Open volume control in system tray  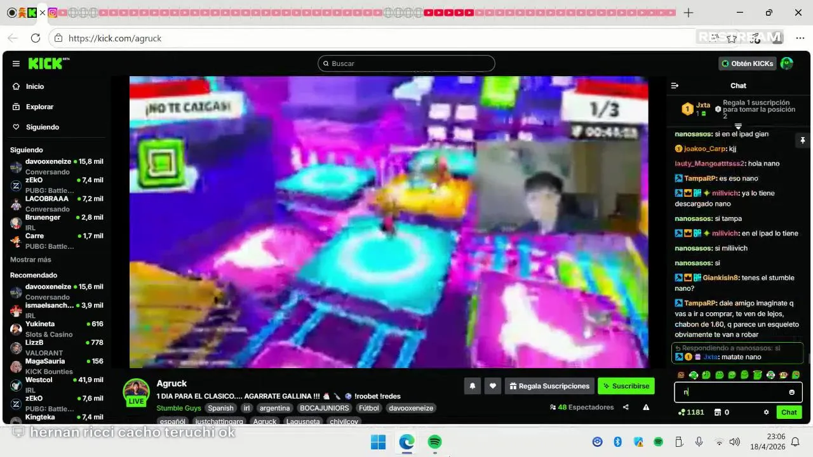point(735,442)
